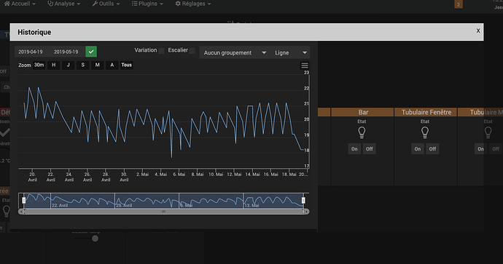This screenshot has height=264, width=503.
Task: Close the Historique dialog
Action: click(x=478, y=31)
